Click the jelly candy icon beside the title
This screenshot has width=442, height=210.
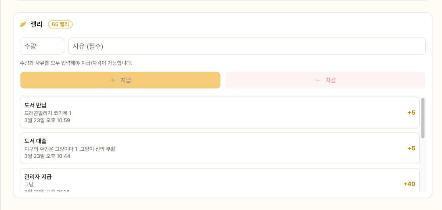pos(23,25)
